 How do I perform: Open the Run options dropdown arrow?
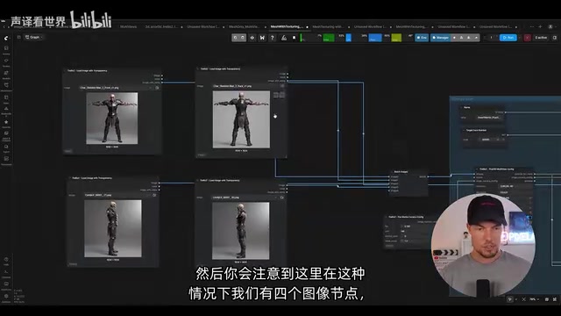point(520,38)
